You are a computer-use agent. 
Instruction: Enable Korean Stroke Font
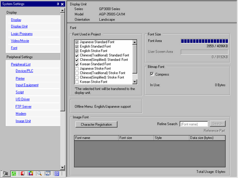tap(77, 82)
